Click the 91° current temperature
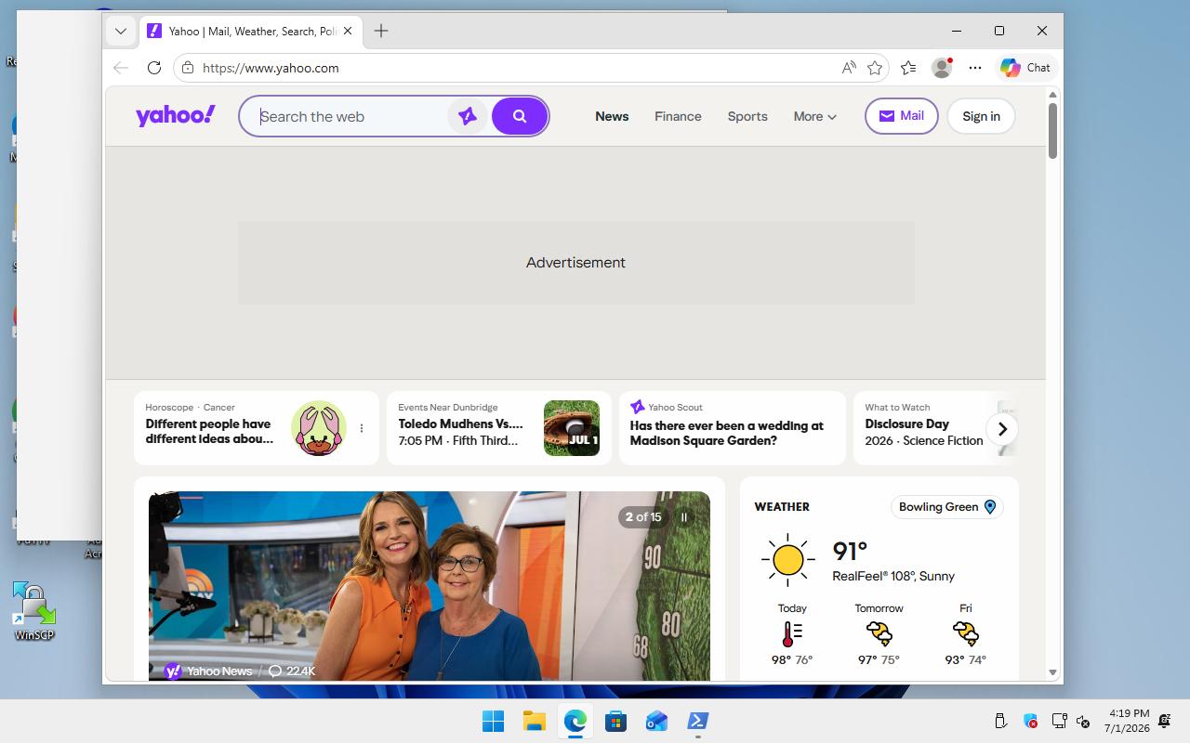The height and width of the screenshot is (743, 1190). pos(850,552)
